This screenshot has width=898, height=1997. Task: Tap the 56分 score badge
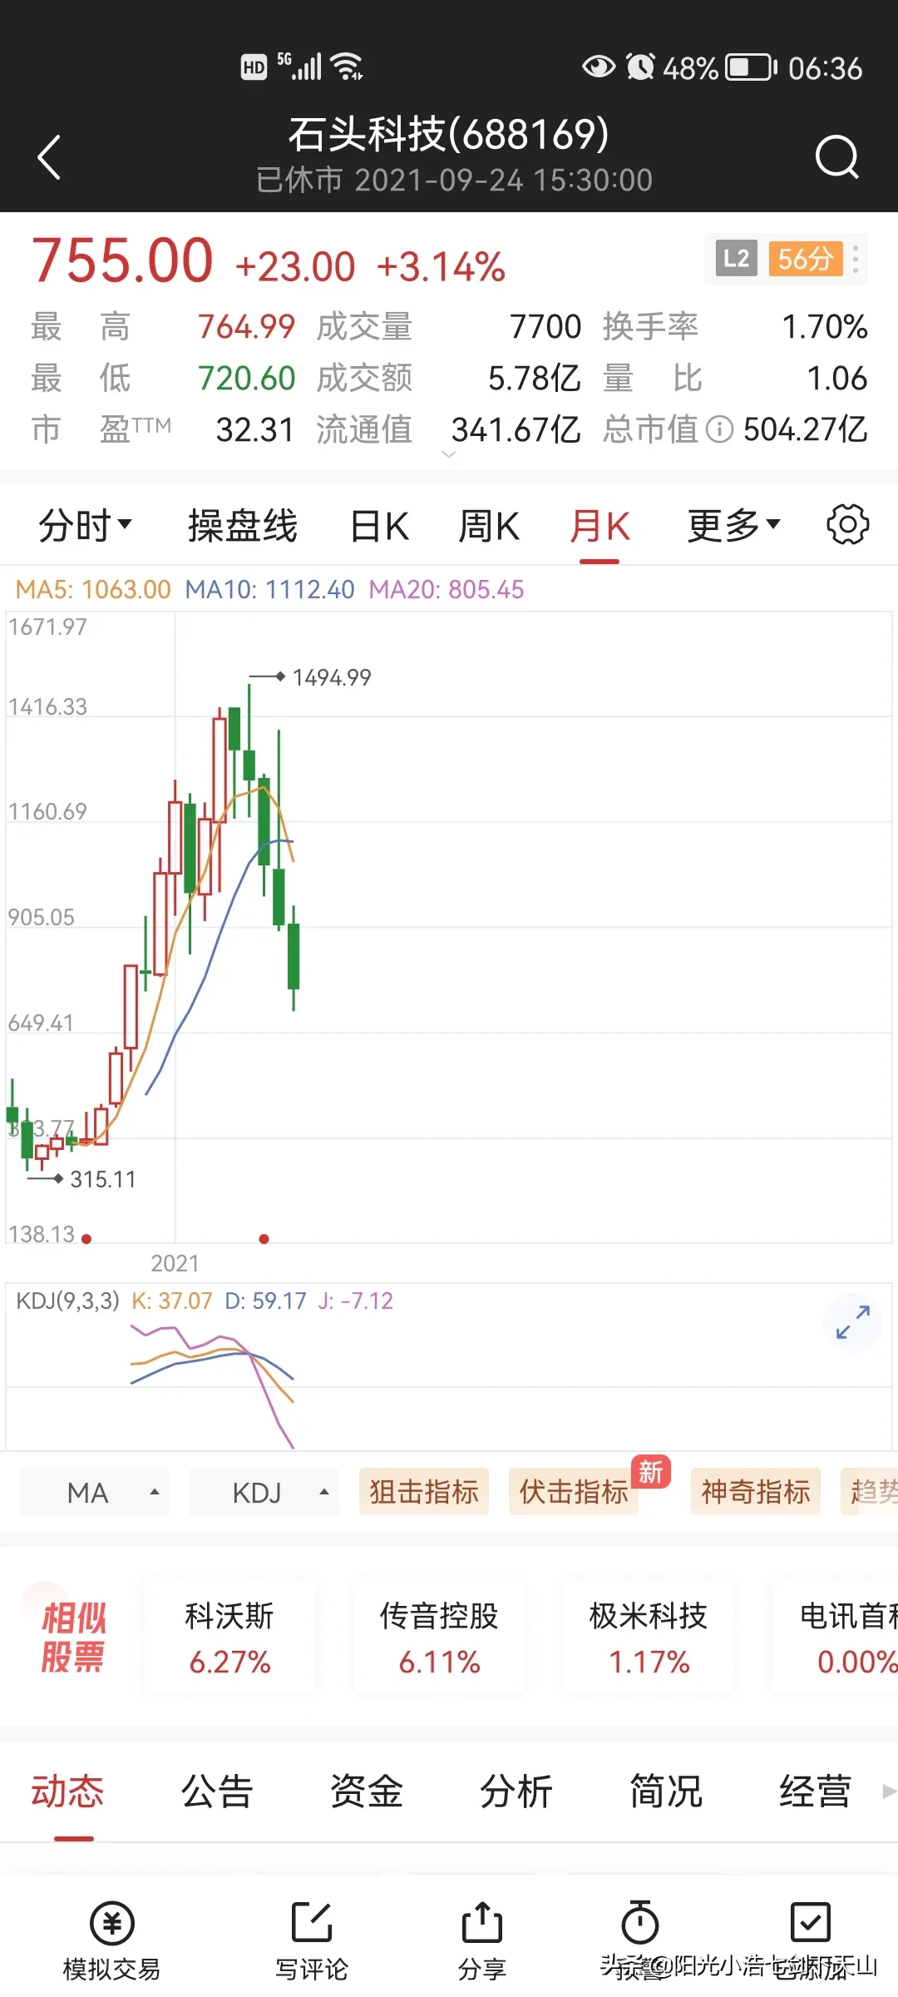coord(805,259)
